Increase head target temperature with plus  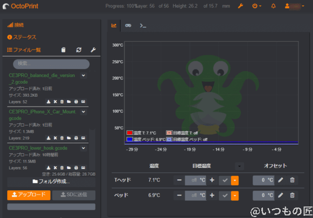pyautogui.click(x=212, y=180)
